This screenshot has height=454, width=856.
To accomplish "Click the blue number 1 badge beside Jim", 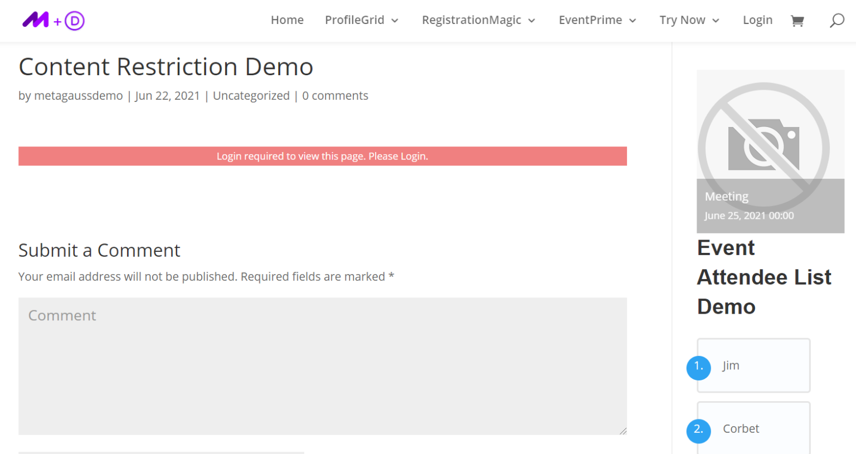I will (698, 368).
